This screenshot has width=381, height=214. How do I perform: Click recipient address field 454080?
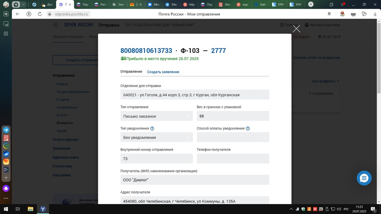pyautogui.click(x=195, y=200)
